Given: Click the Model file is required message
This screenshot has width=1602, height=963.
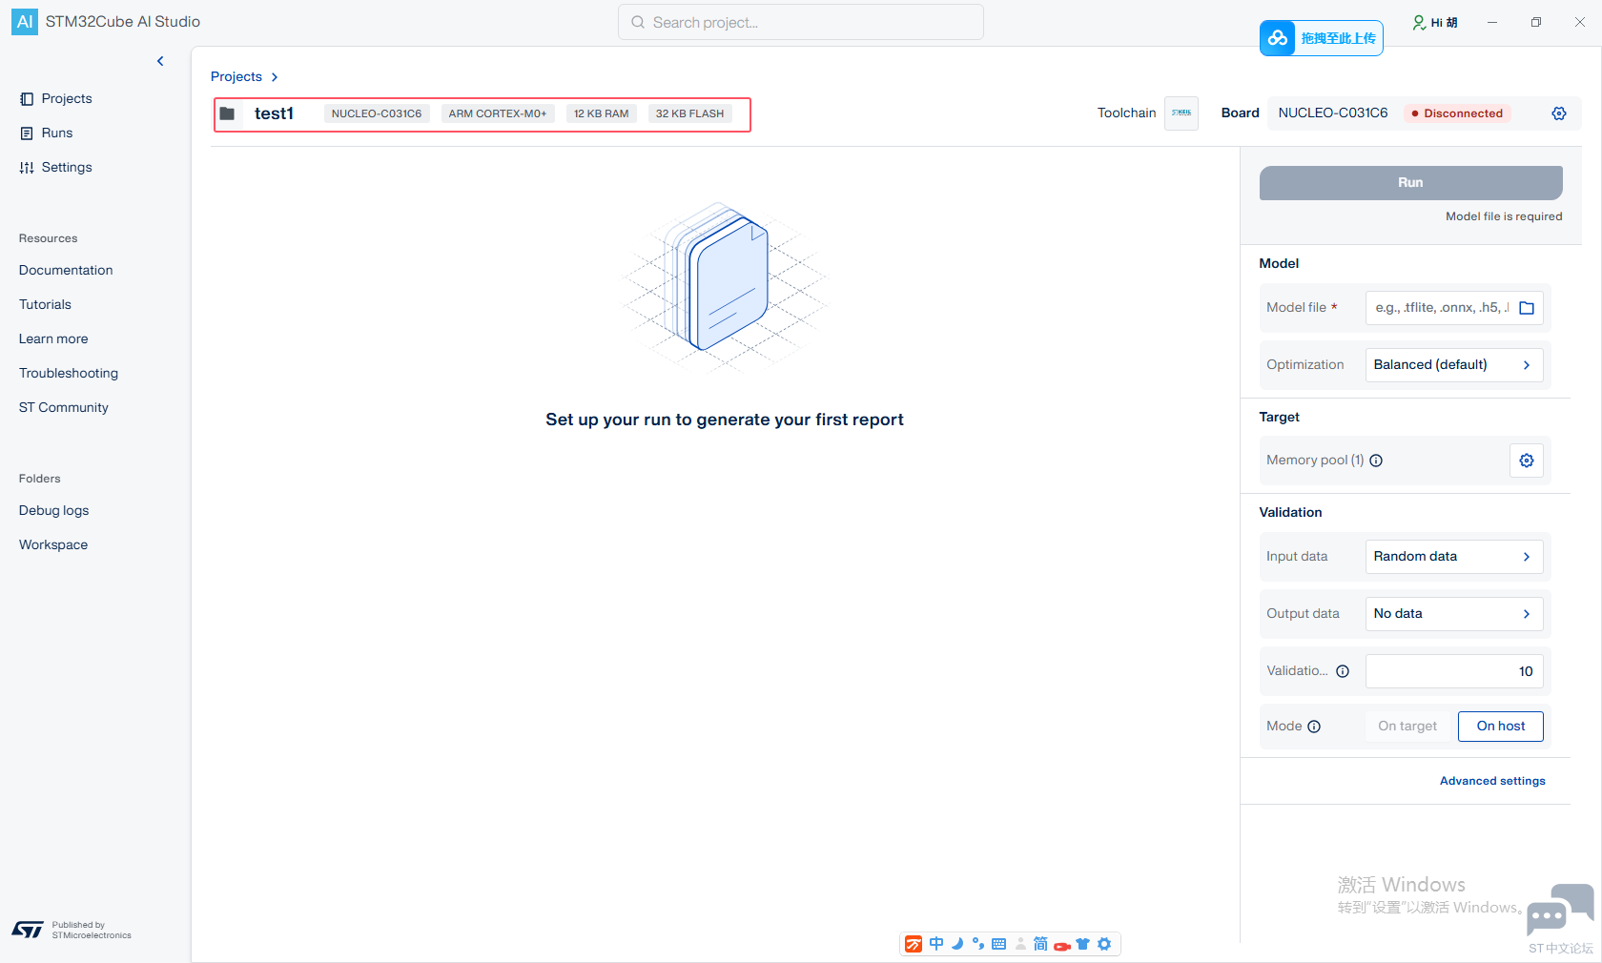Looking at the screenshot, I should pos(1504,216).
